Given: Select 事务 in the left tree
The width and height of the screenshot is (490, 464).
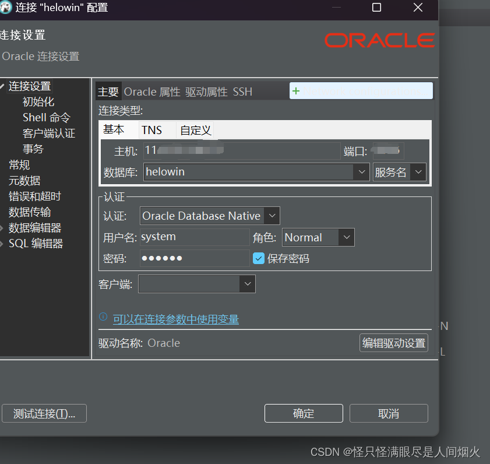Looking at the screenshot, I should [33, 149].
